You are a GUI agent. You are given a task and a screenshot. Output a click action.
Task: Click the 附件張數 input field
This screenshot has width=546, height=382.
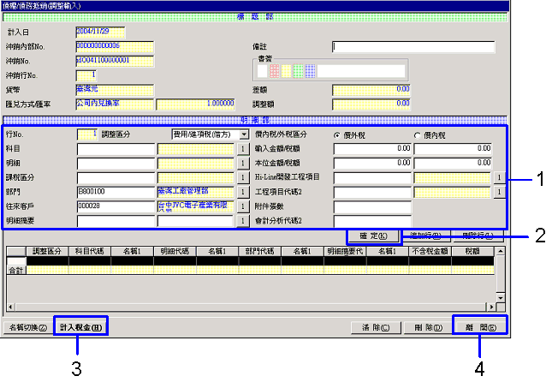372,206
